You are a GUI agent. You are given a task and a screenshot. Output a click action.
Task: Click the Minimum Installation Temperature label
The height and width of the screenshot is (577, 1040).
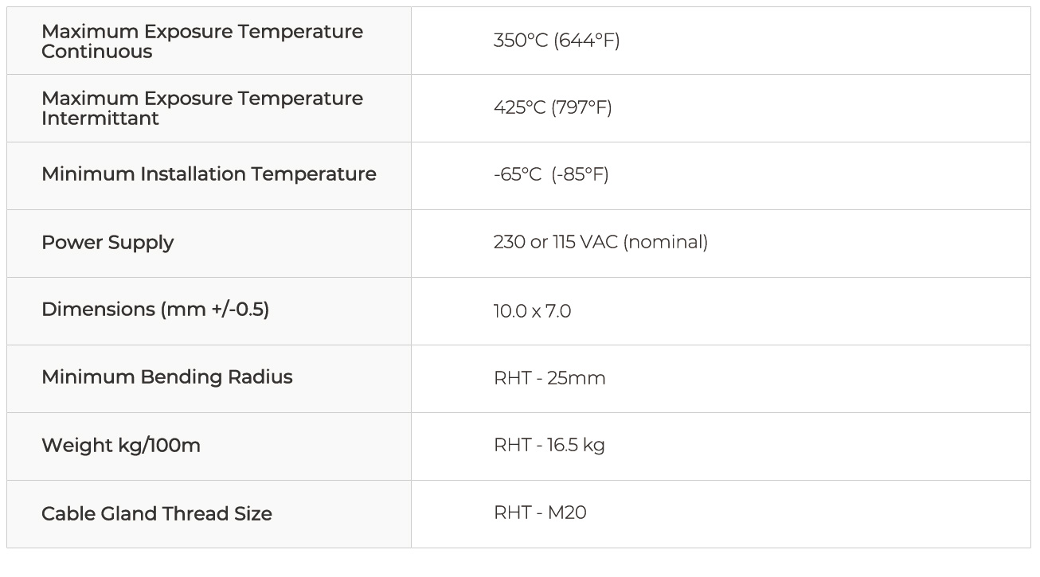tap(209, 174)
